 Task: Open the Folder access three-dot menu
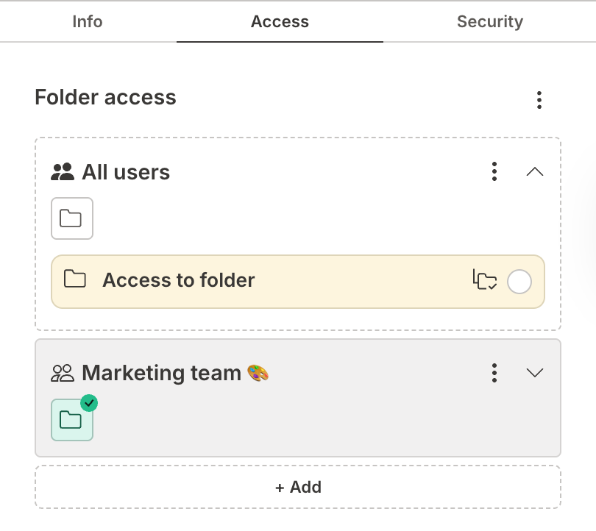[539, 99]
